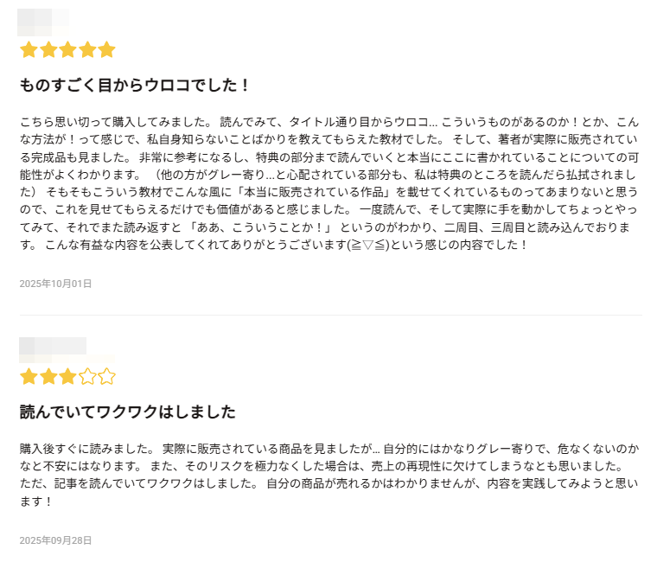Click the second filled star of the three-star review
The image size is (657, 562).
tap(48, 376)
